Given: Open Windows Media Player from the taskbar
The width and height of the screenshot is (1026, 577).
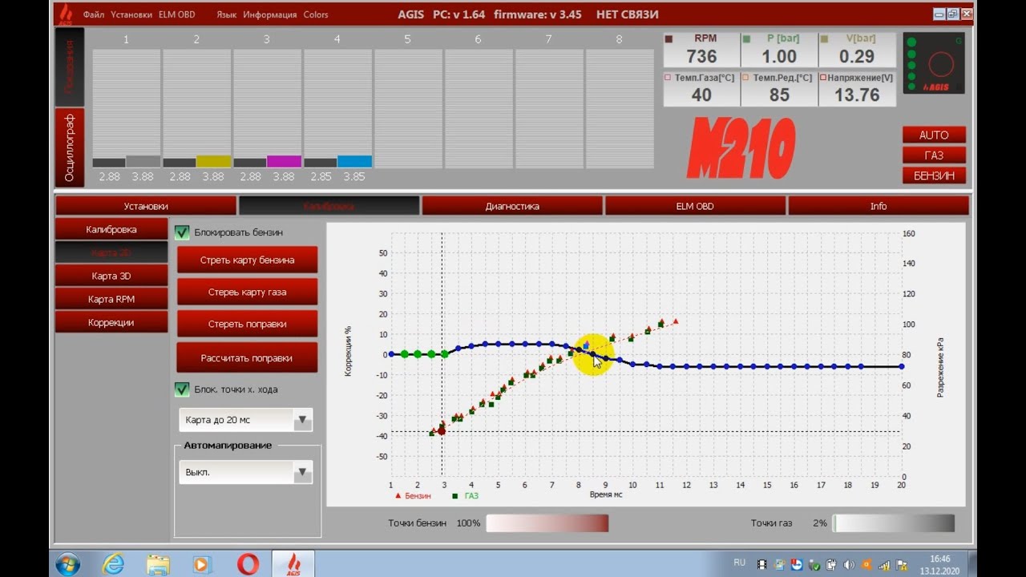Looking at the screenshot, I should pos(202,564).
